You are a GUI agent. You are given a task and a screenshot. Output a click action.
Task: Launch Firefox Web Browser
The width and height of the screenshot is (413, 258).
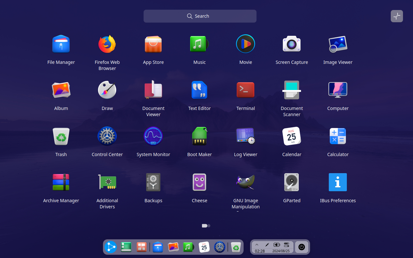tap(107, 44)
